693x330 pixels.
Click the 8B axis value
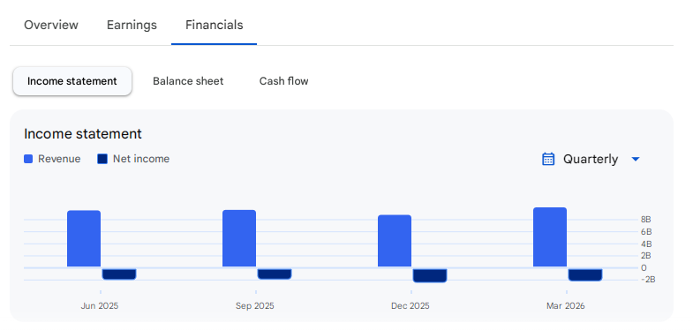click(x=645, y=220)
